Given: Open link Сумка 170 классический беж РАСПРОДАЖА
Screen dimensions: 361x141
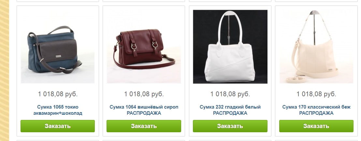Looking at the screenshot, I should [316, 110].
